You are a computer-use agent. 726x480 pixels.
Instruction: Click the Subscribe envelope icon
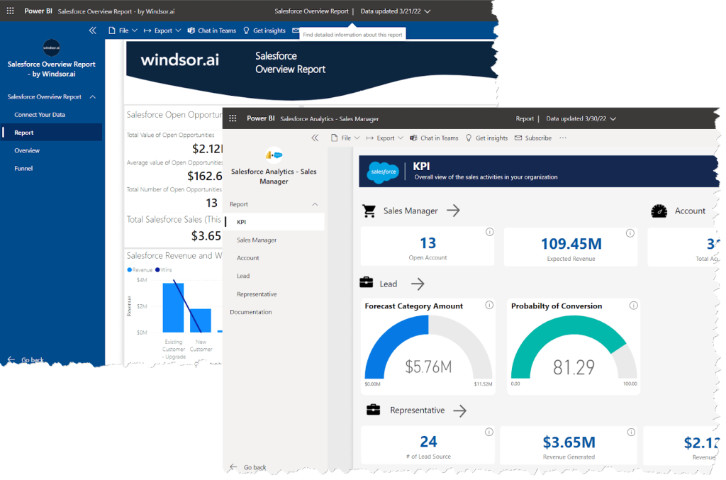(x=517, y=138)
